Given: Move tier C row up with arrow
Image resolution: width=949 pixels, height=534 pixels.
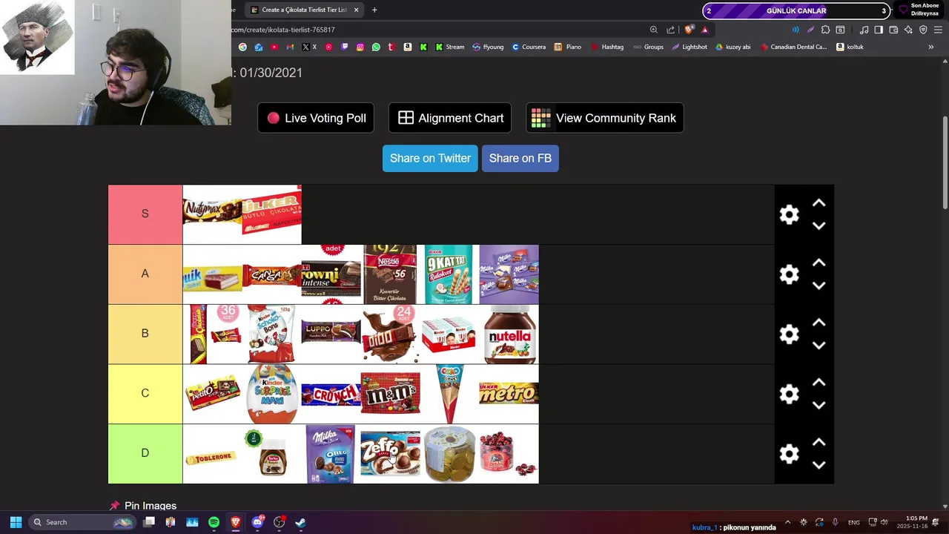Looking at the screenshot, I should 819,382.
